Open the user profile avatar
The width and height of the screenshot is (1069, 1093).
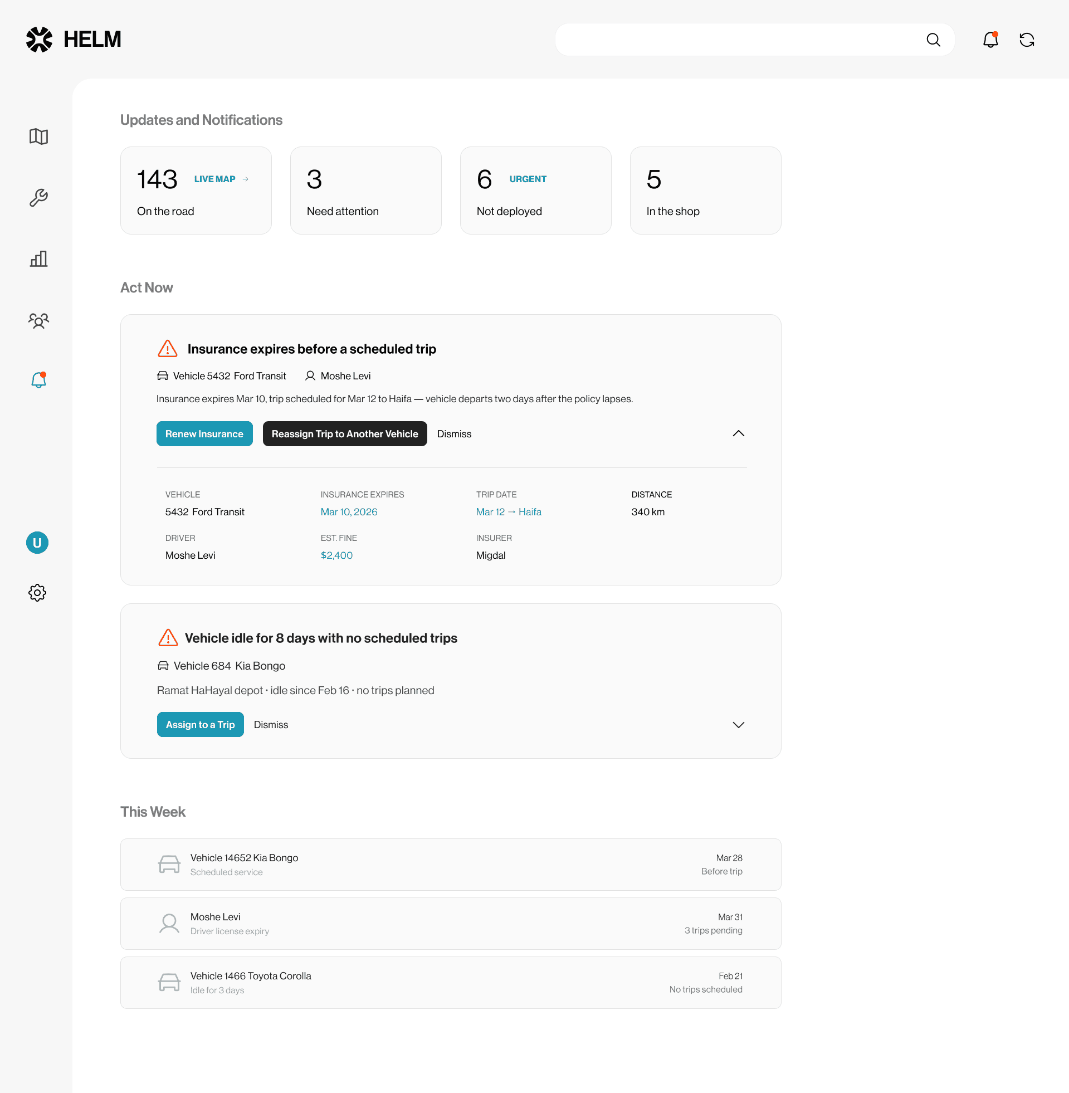(37, 543)
